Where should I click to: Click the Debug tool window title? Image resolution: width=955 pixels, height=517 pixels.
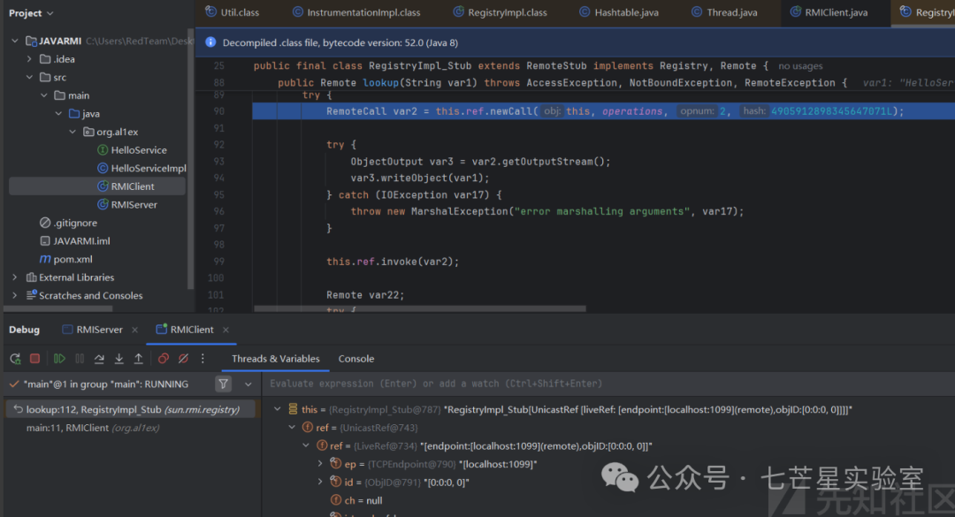25,330
